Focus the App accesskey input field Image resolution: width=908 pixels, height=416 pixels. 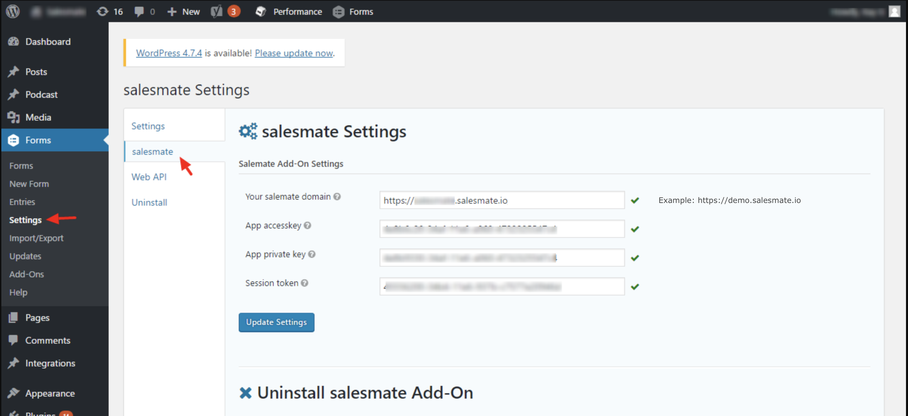click(x=502, y=229)
